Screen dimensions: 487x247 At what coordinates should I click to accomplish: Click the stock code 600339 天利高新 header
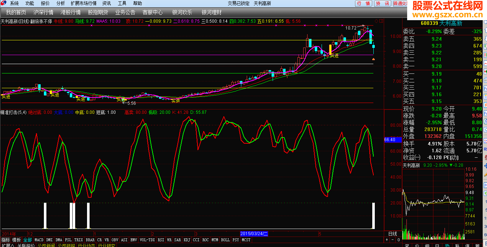(x=442, y=24)
